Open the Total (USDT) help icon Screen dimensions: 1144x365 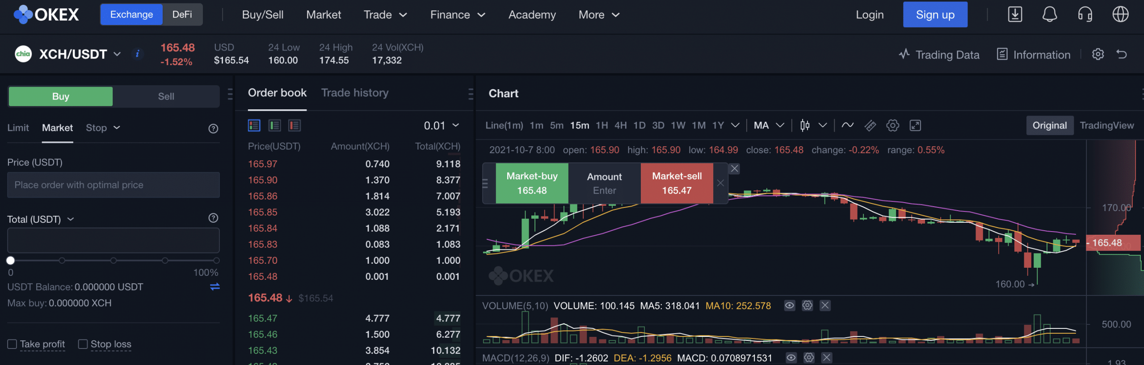213,218
